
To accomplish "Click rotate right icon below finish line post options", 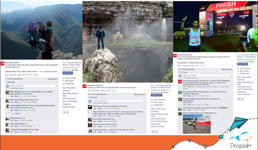I will coord(242,99).
